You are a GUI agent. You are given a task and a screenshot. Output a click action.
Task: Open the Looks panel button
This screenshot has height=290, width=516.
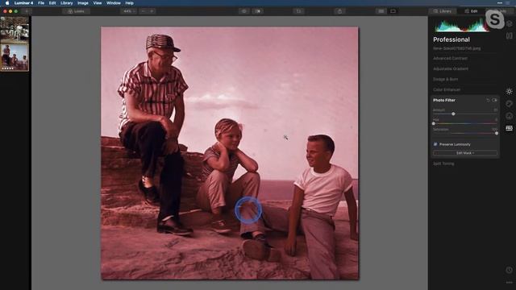point(76,11)
